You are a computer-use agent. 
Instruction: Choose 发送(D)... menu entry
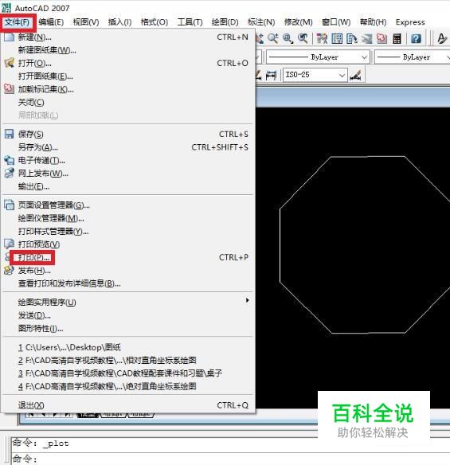coord(127,315)
